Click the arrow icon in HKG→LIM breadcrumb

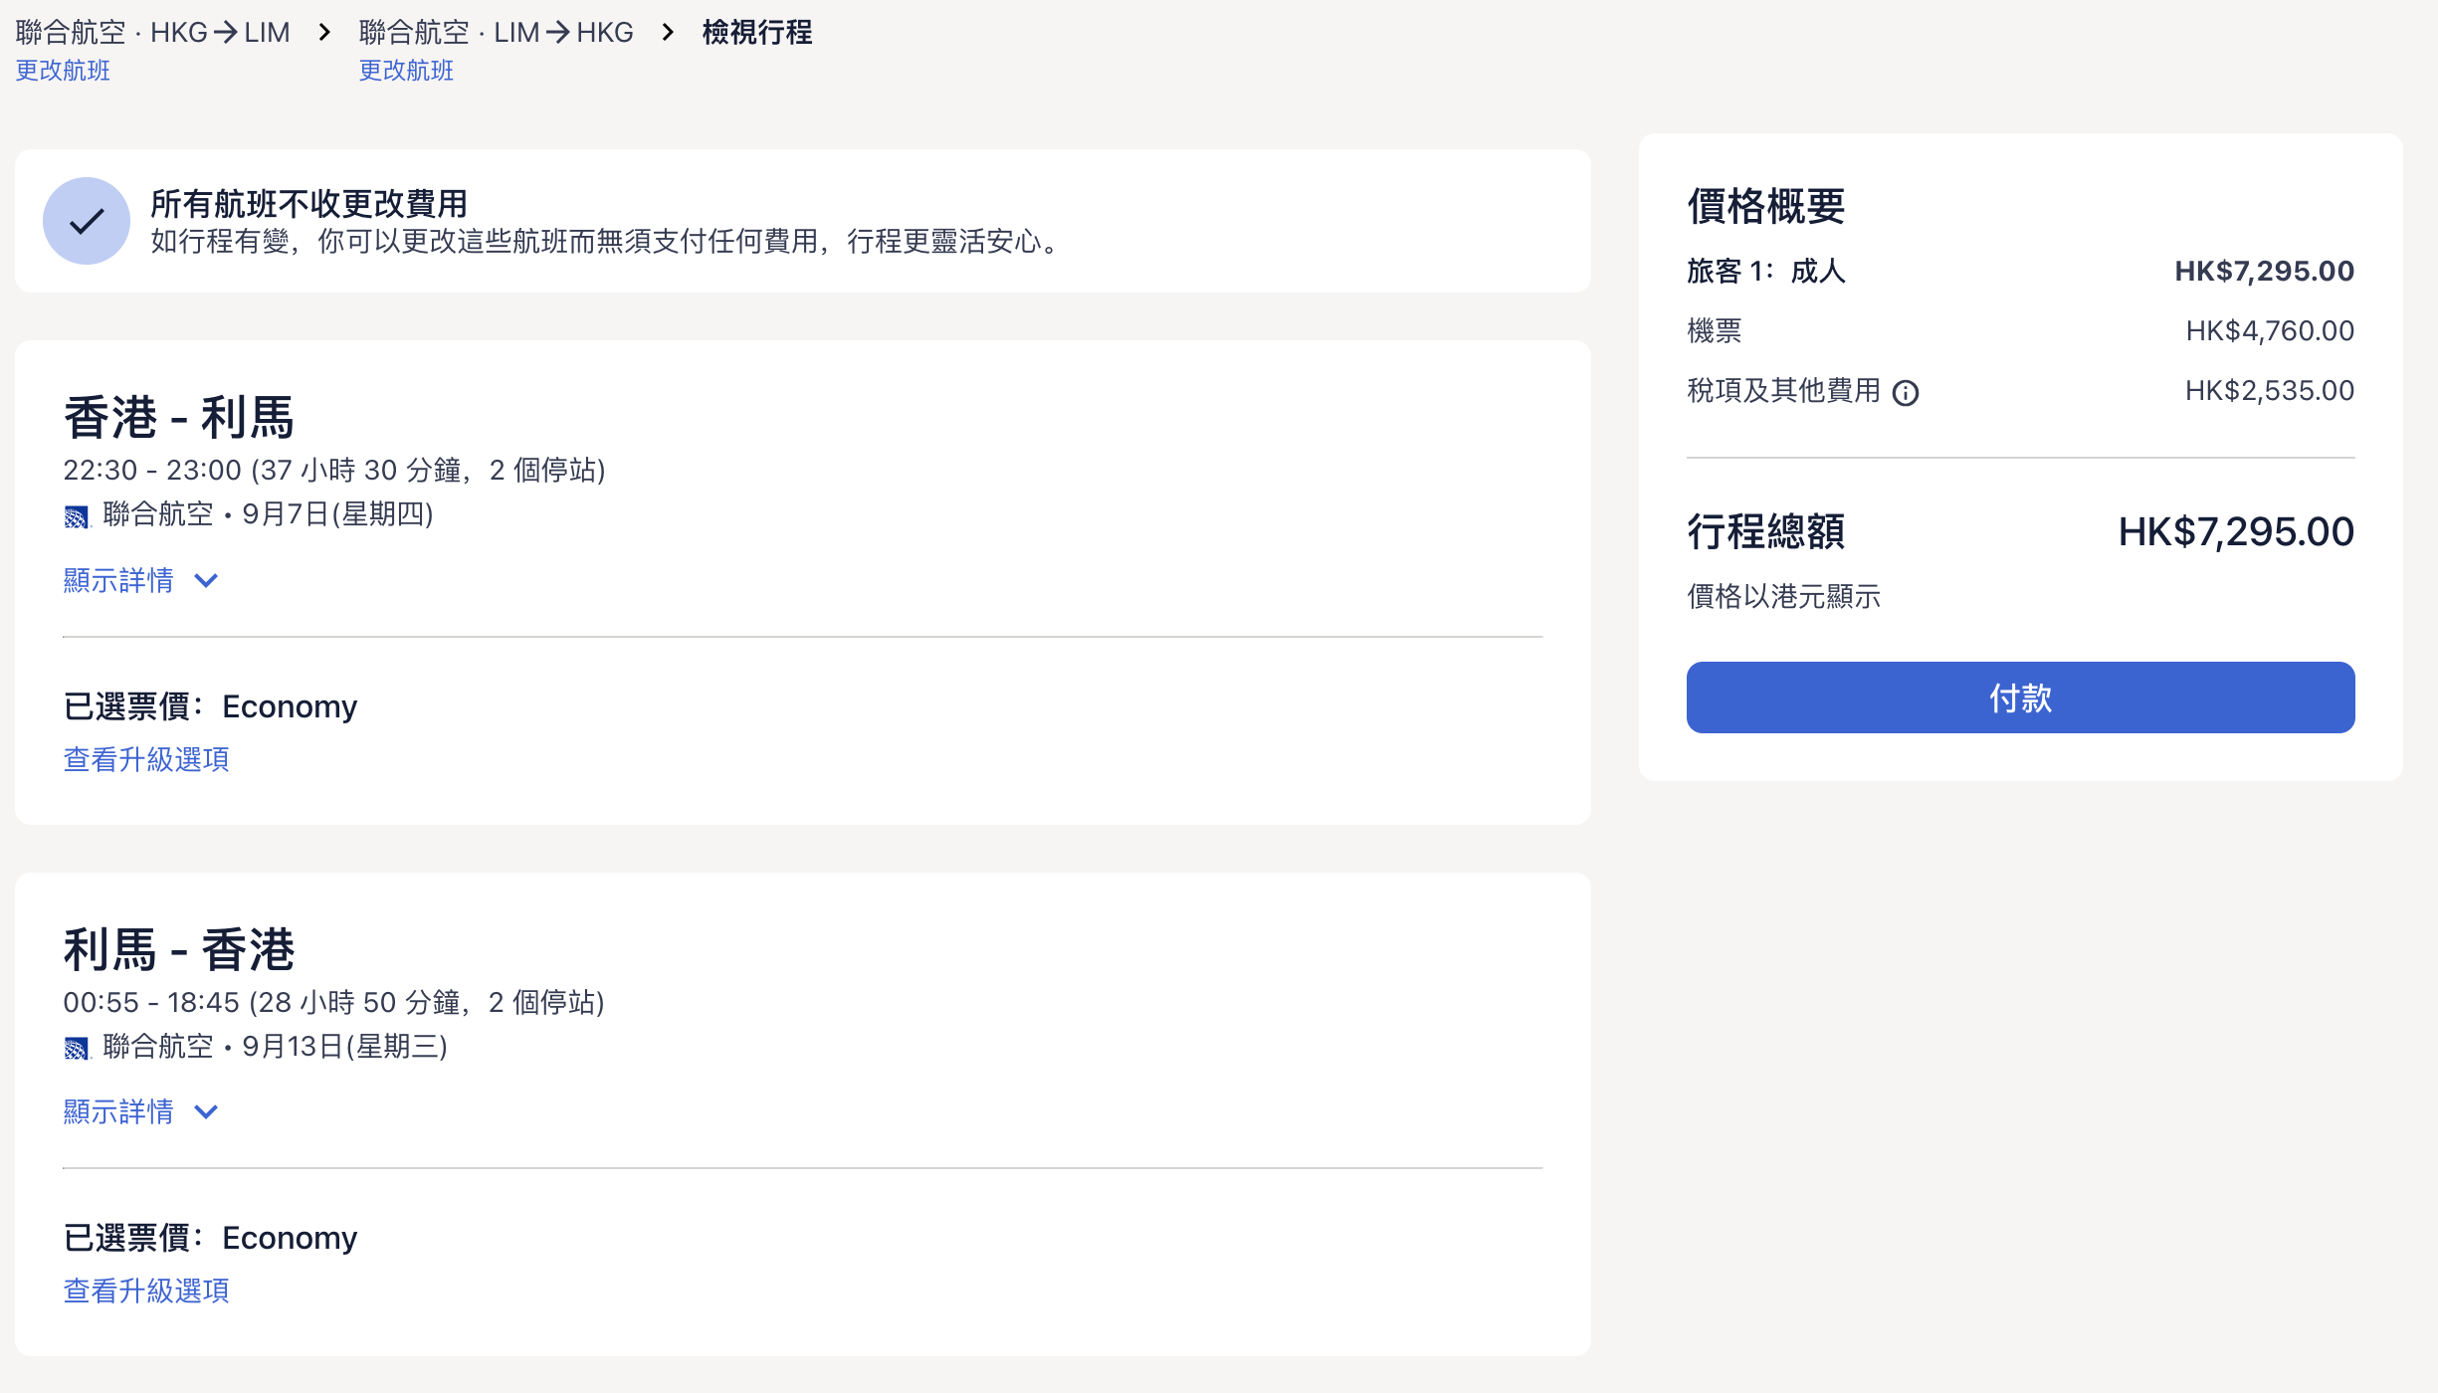[226, 33]
